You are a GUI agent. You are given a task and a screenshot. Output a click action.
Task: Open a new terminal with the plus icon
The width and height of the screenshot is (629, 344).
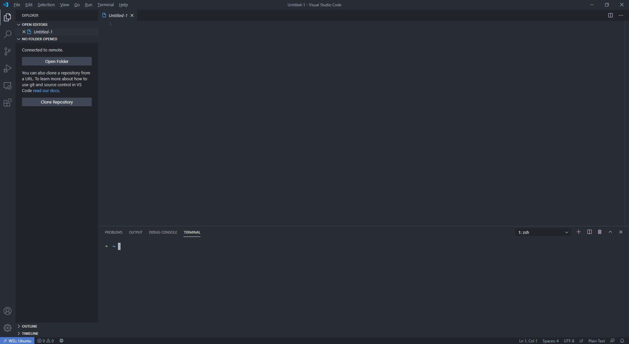pos(579,232)
